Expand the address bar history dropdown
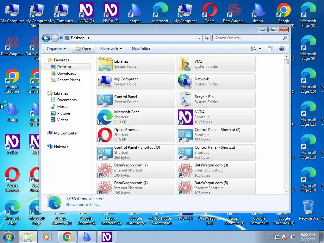Screen dimensions: 324x243 pos(199,38)
